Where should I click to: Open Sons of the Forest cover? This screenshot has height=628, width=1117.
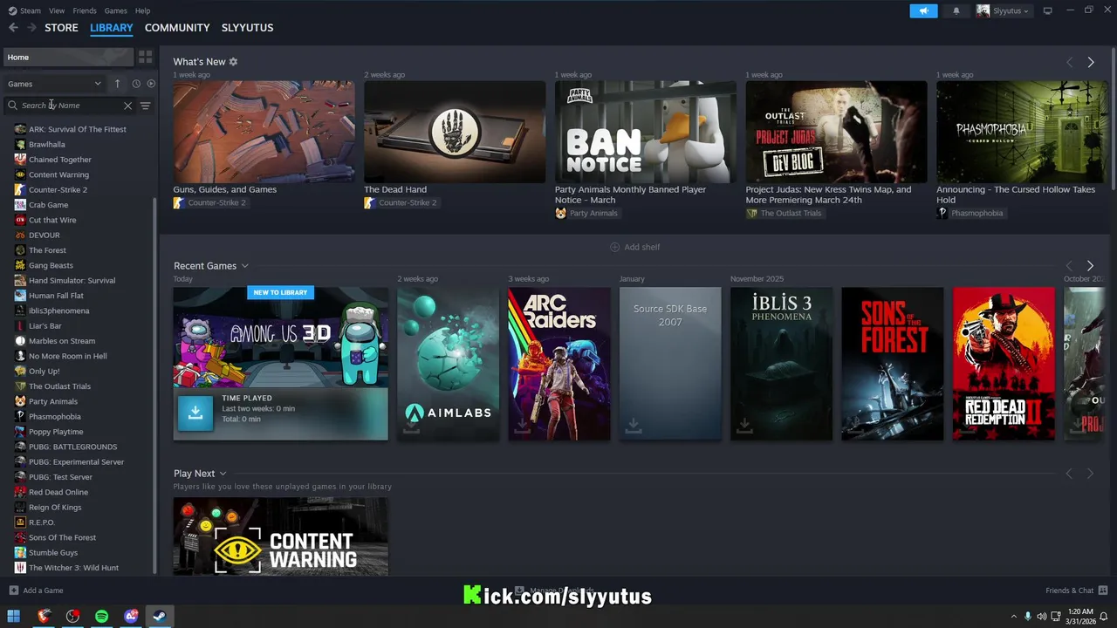892,364
